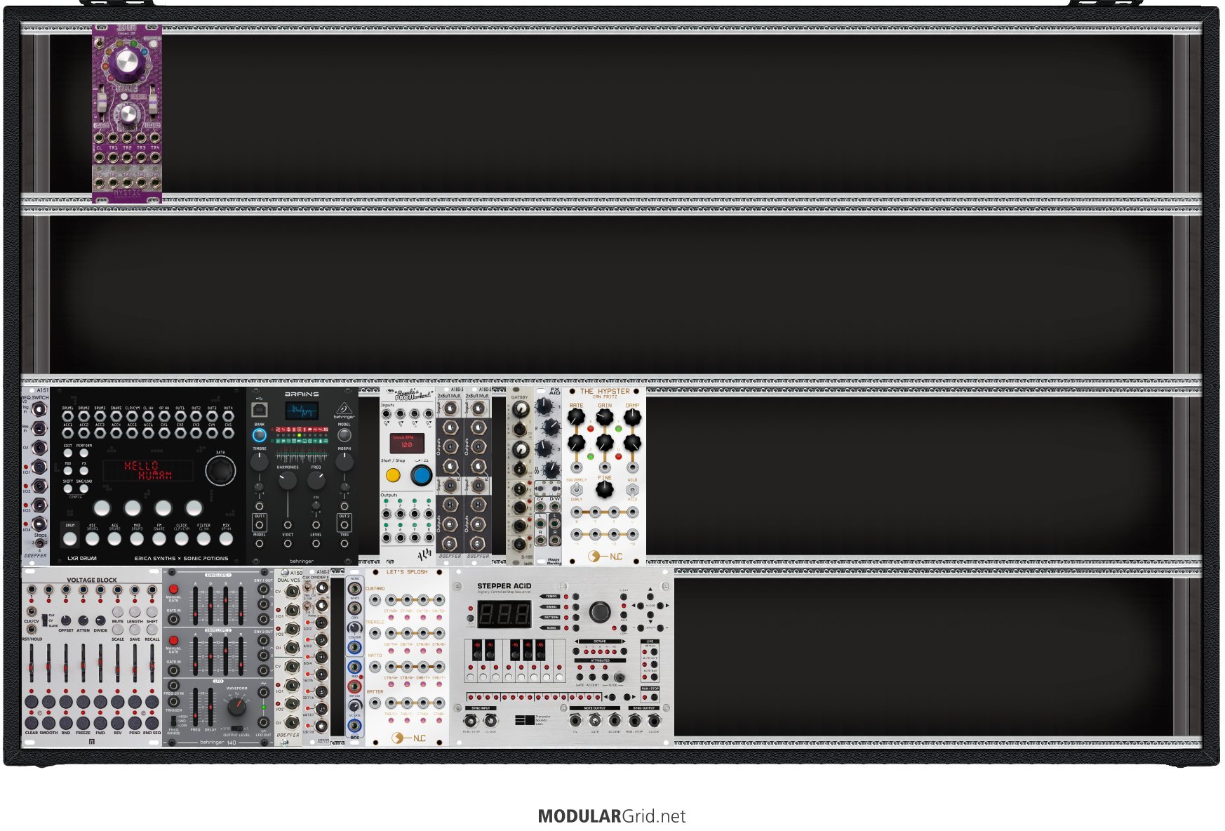Click the yellow Start/Stop button on Pamela's
This screenshot has width=1225, height=831.
coord(393,475)
